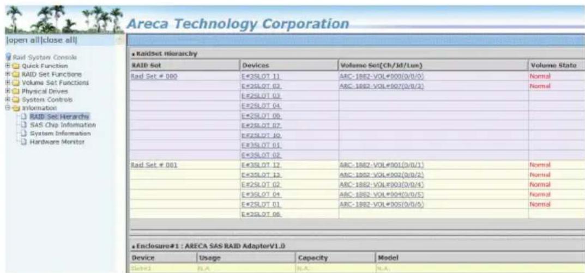Select Physical Drives label
This screenshot has height=273, width=585.
tap(45, 91)
